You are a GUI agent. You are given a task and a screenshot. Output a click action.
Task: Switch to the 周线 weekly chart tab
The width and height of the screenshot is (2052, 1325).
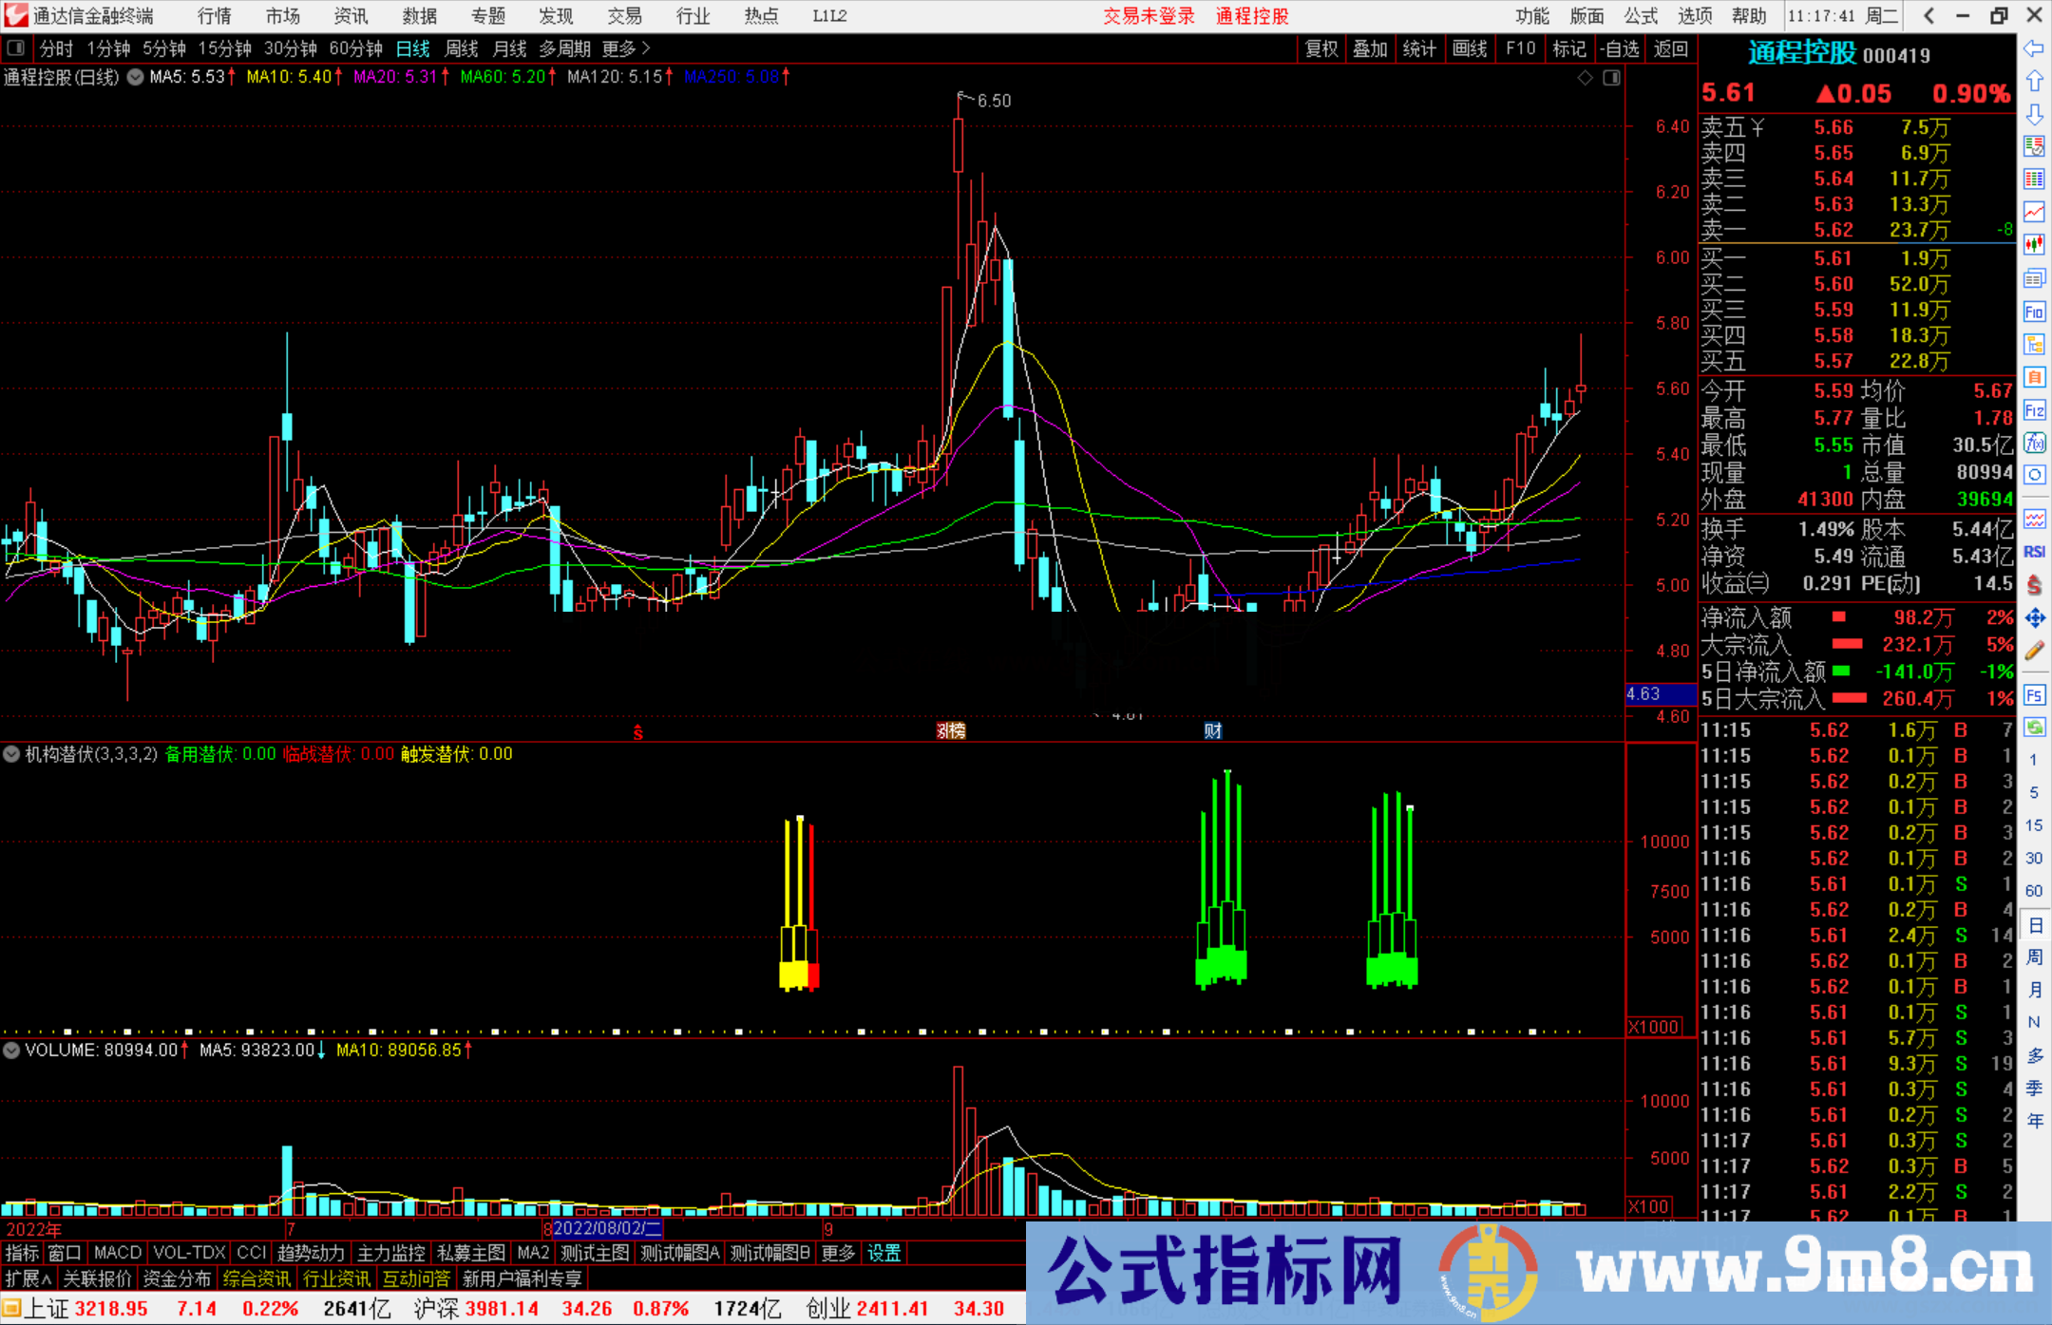coord(461,48)
